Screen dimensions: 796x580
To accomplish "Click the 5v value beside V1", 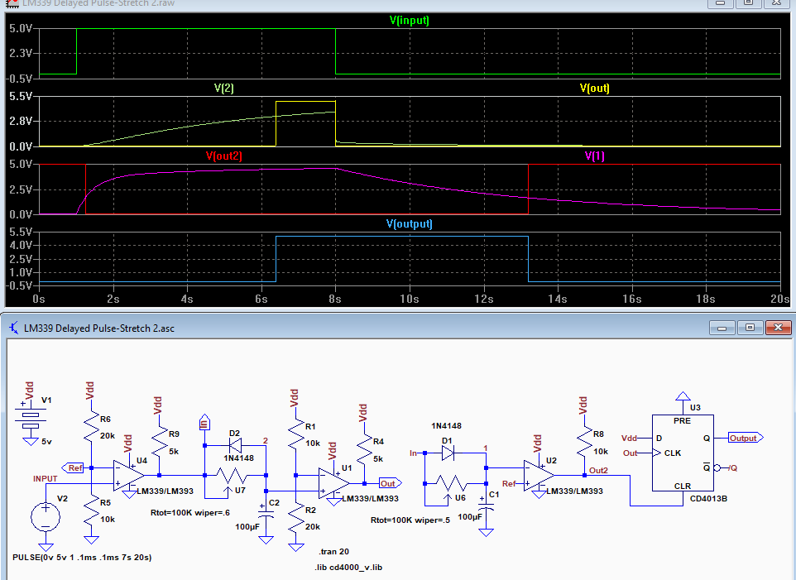I will (46, 442).
